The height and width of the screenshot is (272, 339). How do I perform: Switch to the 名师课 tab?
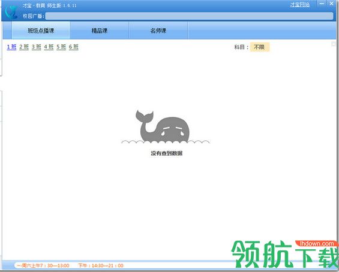coord(158,31)
